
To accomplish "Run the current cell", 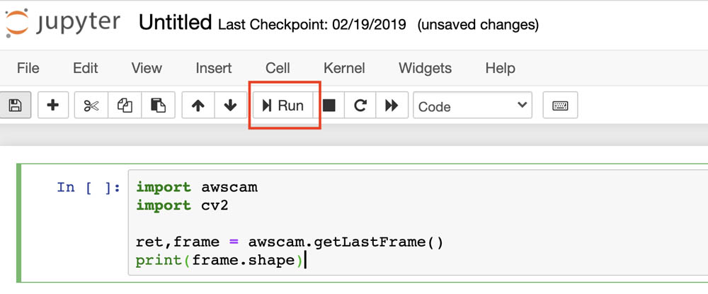I will coord(283,106).
